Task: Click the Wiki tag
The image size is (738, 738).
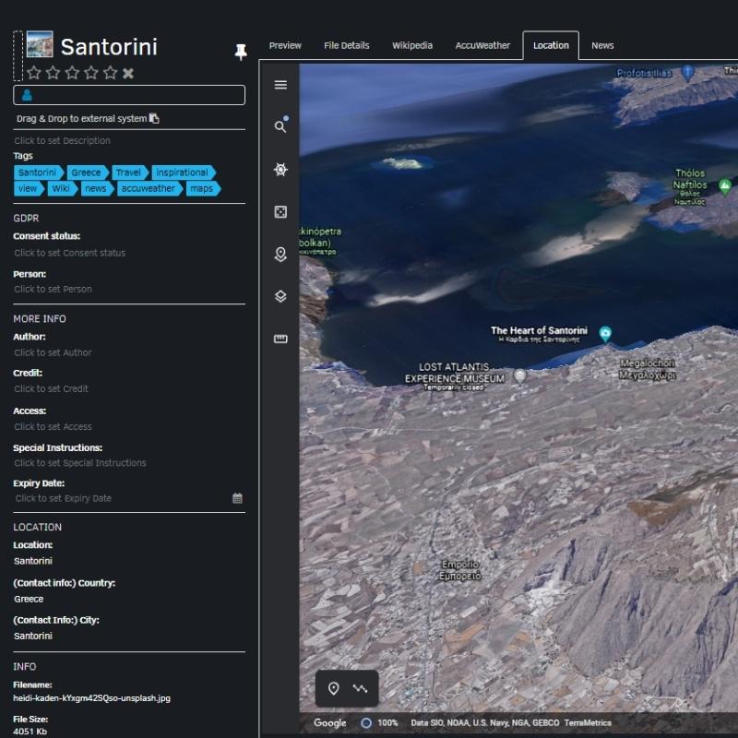Action: [x=63, y=188]
